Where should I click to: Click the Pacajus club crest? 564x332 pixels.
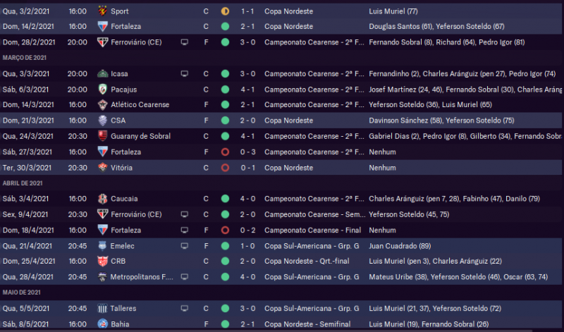coord(102,90)
